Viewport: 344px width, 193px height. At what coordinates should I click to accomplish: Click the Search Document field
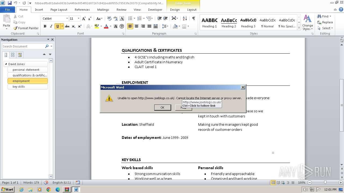pos(24,46)
